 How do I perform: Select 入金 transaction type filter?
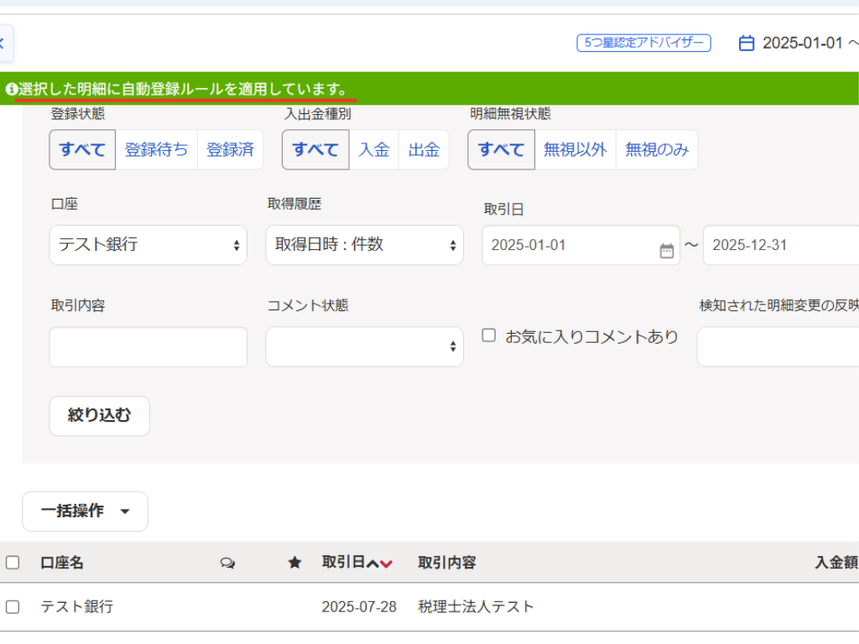[x=374, y=150]
